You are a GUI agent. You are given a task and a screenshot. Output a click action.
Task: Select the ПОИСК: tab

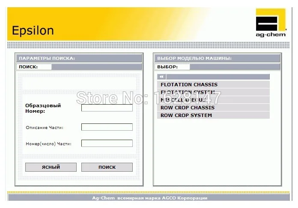coord(34,67)
